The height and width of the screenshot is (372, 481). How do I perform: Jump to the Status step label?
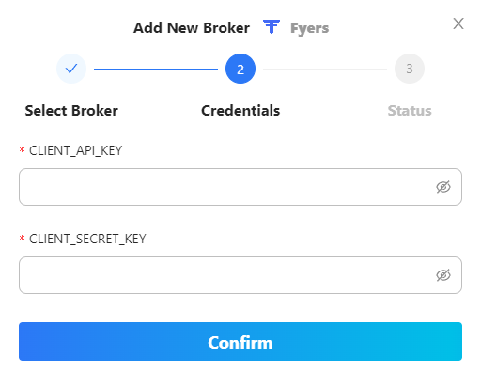tap(410, 111)
